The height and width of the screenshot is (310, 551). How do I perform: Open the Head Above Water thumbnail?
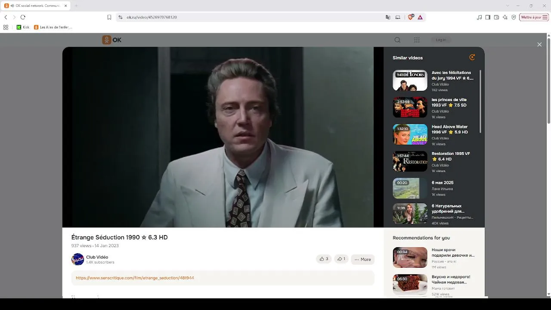[x=410, y=134]
